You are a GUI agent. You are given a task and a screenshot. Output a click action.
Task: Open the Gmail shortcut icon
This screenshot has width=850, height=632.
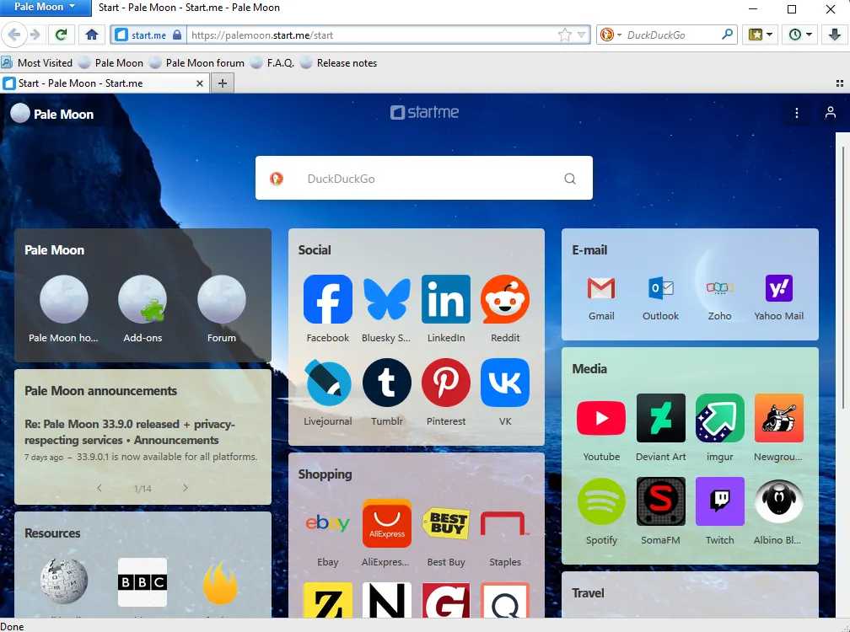[x=601, y=289]
